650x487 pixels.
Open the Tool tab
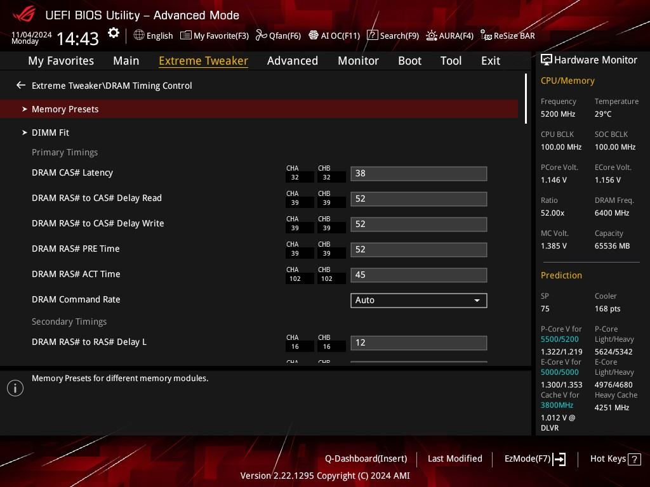click(x=451, y=60)
